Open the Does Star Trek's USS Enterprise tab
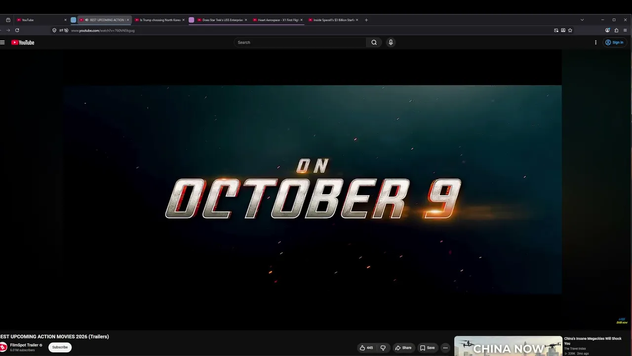 coord(222,20)
